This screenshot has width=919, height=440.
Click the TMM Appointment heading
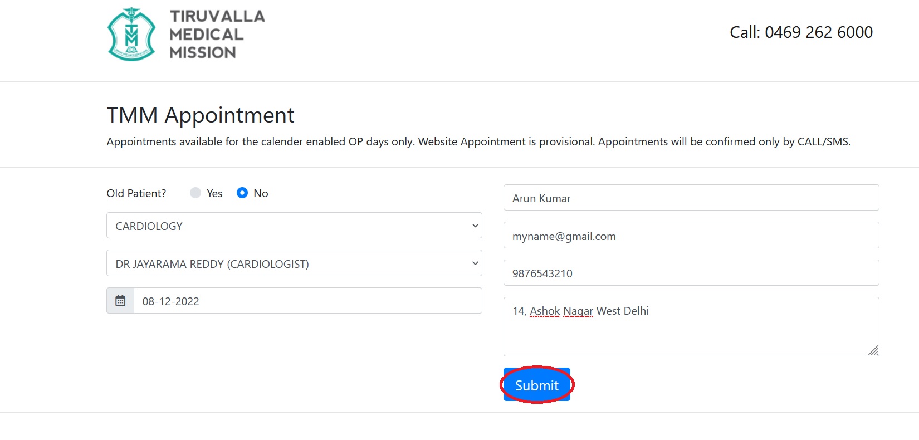click(x=201, y=115)
